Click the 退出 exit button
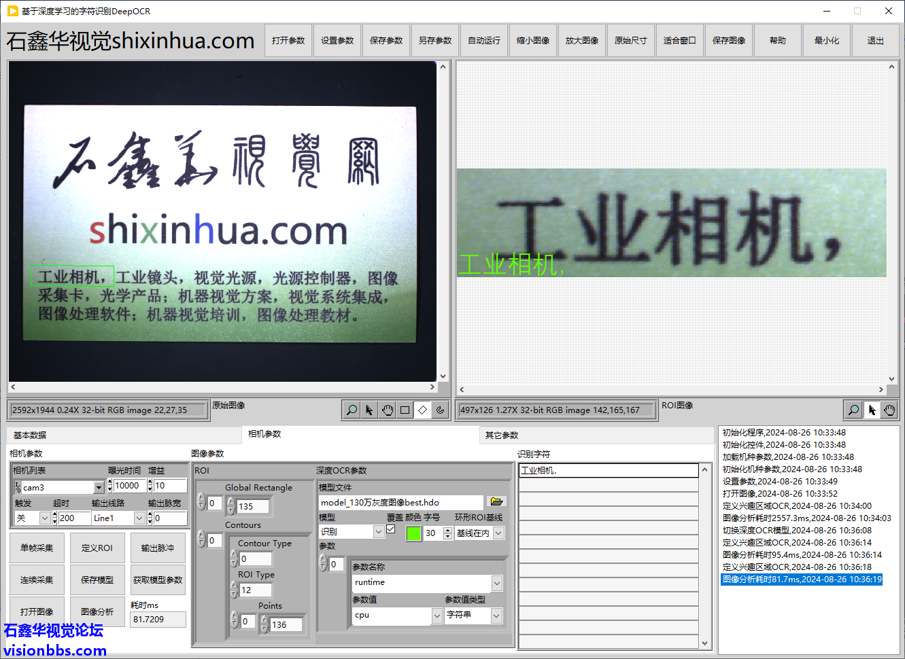Viewport: 905px width, 659px height. click(x=876, y=41)
